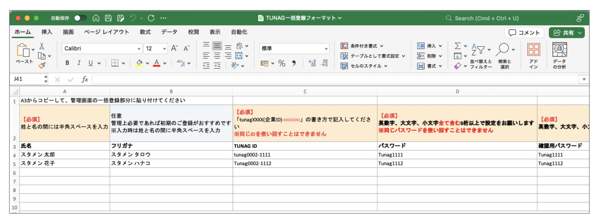The height and width of the screenshot is (224, 600).
Task: Click the Redo circular arrow icon
Action: (151, 18)
